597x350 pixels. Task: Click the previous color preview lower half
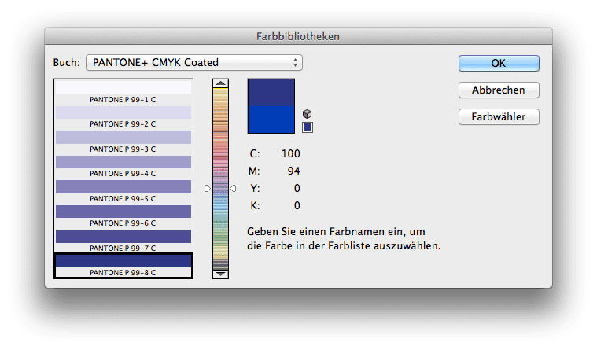coord(271,120)
